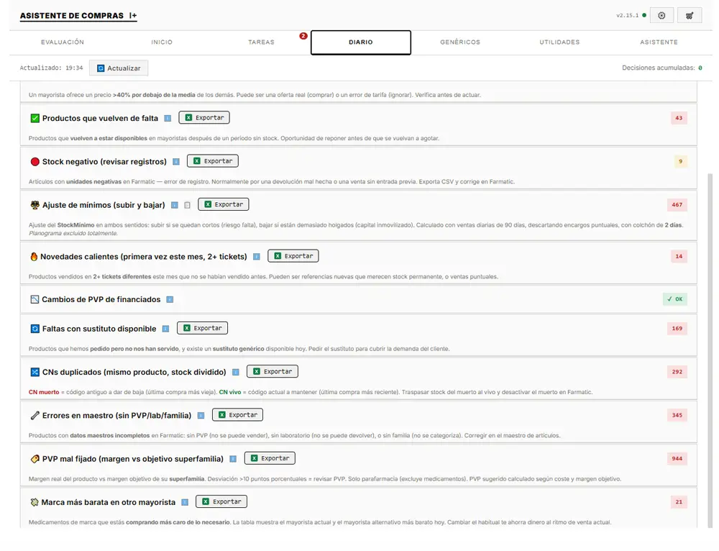Screen dimensions: 719x551
Task: Click the green OK badge
Action: coord(675,299)
